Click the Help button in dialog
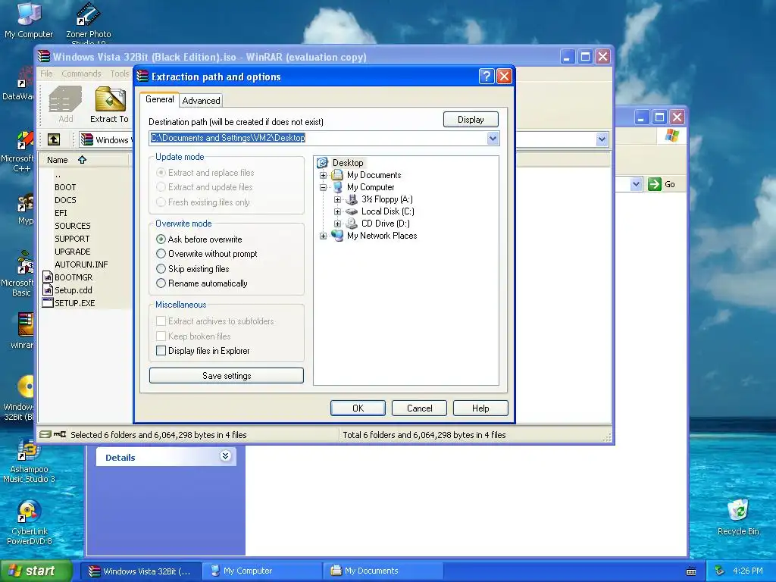 (x=480, y=408)
